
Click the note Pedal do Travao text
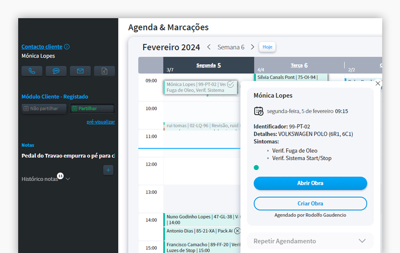point(68,156)
